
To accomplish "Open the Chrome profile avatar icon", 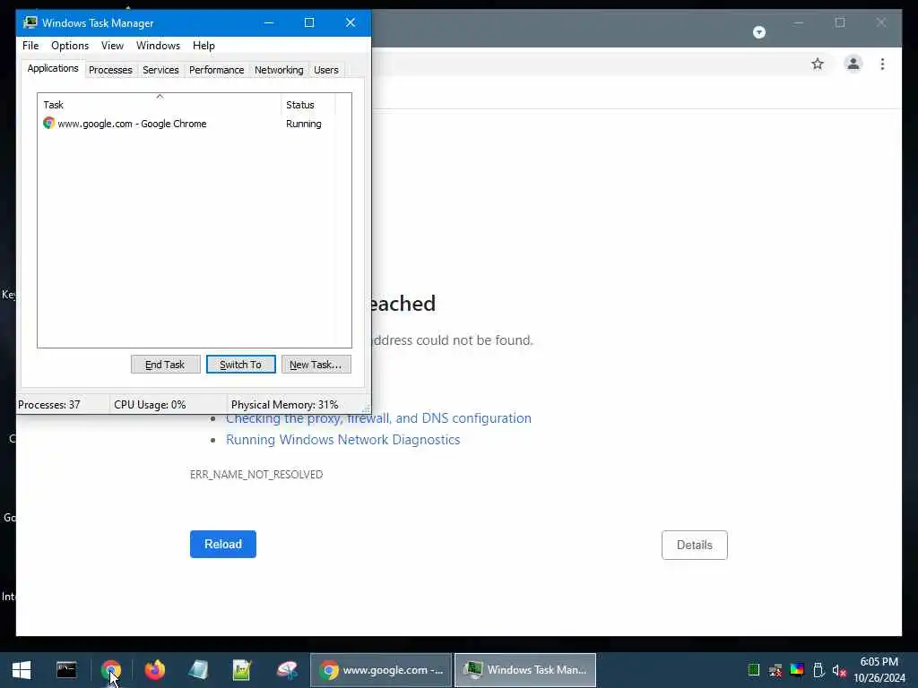I will (853, 64).
